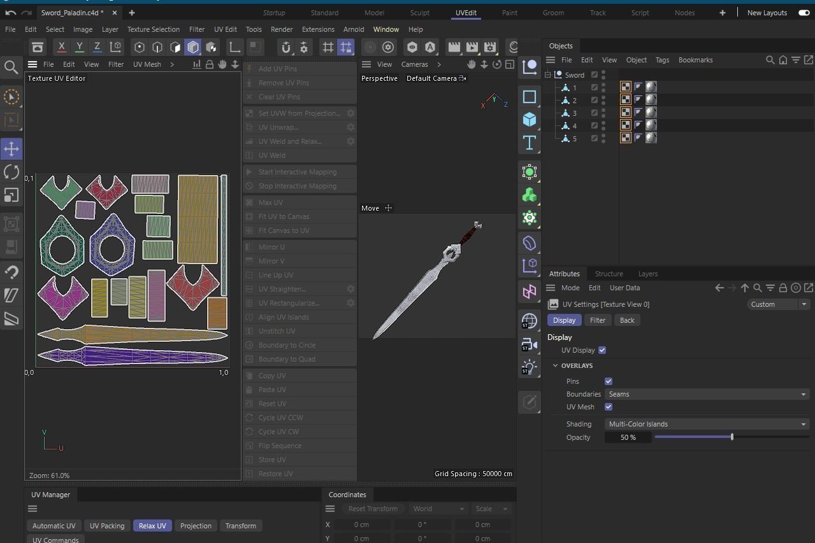Open the Objects manager filter icon
This screenshot has width=815, height=543.
coord(796,60)
